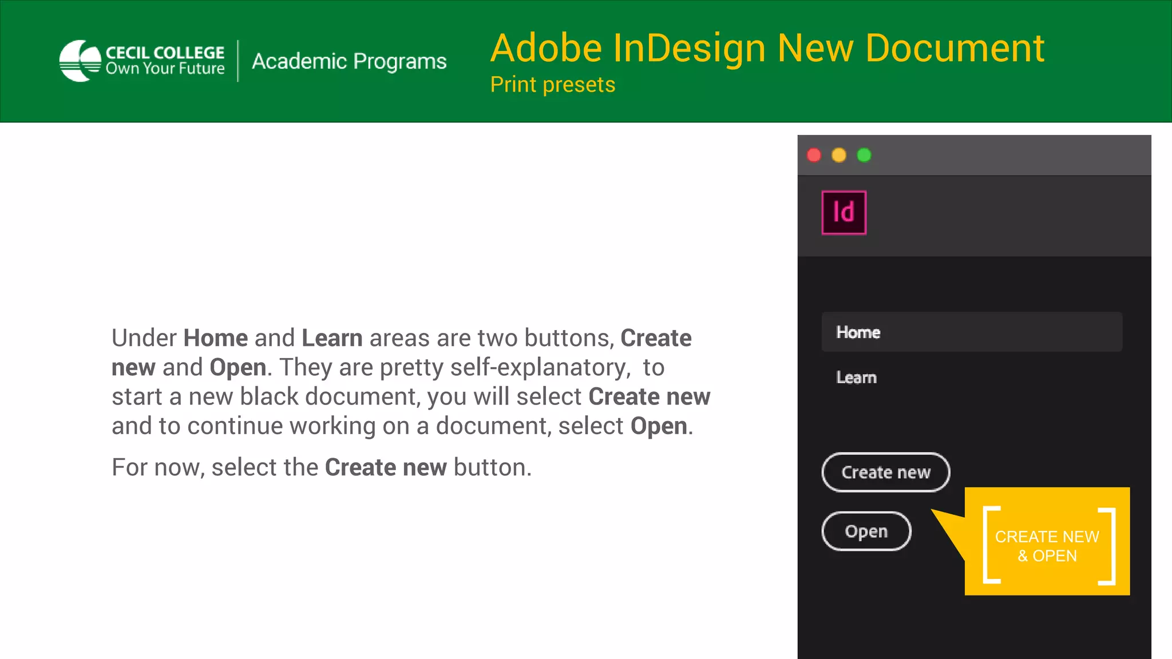
Task: Click the Cecil College logo
Action: click(142, 61)
